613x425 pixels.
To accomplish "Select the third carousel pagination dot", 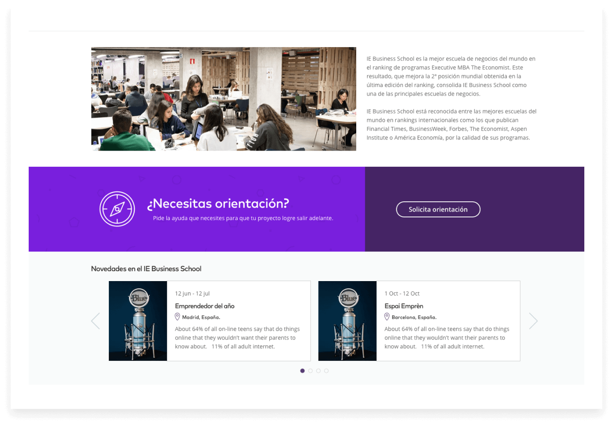I will coord(318,371).
